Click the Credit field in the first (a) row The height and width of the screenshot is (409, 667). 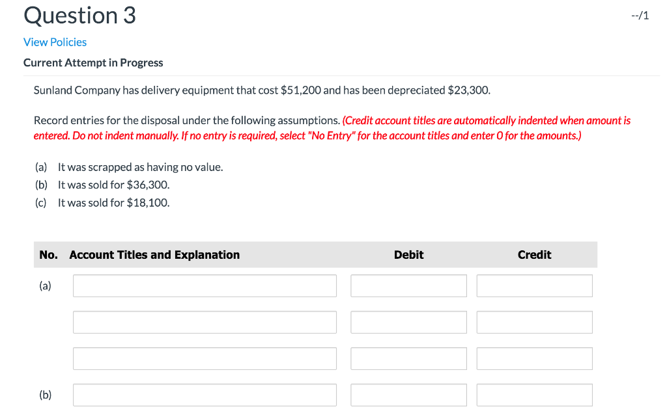[534, 285]
